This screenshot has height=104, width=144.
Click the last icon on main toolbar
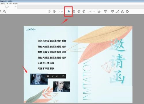(127, 11)
